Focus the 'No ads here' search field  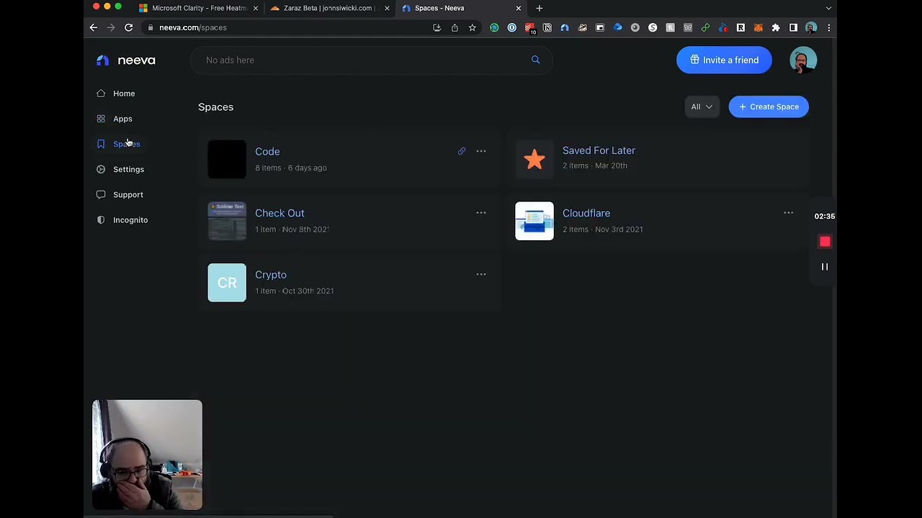pyautogui.click(x=371, y=60)
